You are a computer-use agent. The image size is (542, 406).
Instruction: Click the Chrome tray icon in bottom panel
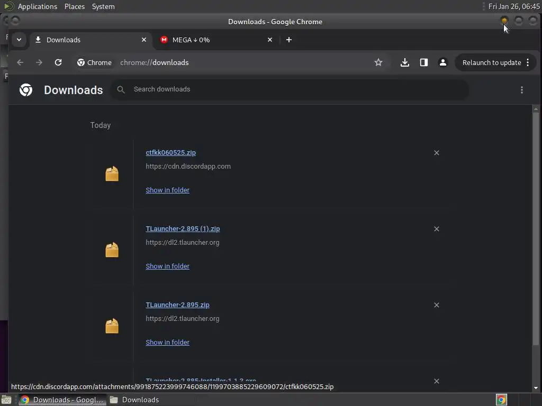tap(502, 400)
